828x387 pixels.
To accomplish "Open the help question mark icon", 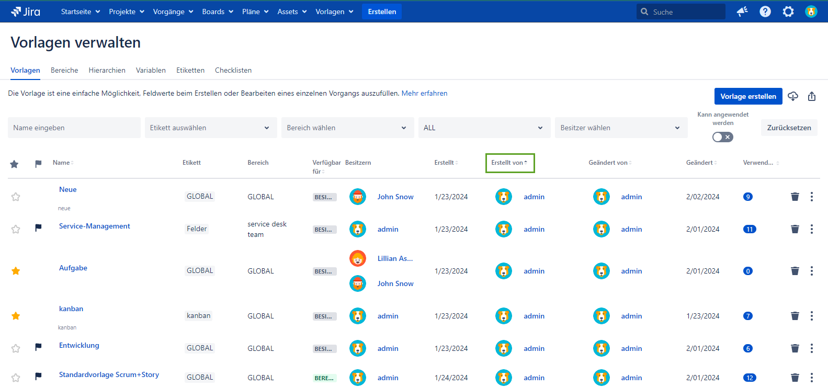I will click(765, 12).
